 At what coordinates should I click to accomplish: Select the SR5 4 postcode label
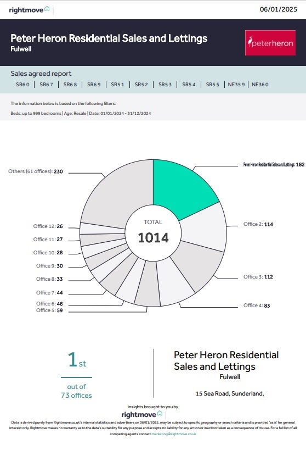(189, 85)
